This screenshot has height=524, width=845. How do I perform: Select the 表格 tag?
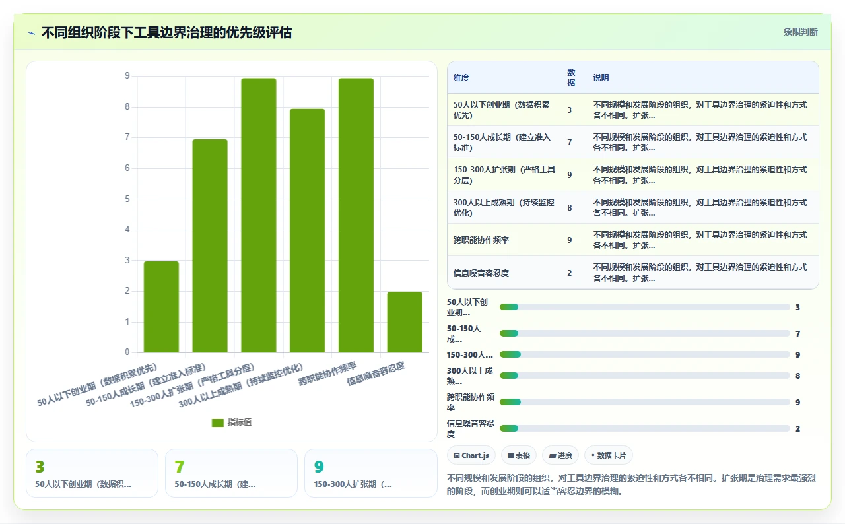pos(519,455)
